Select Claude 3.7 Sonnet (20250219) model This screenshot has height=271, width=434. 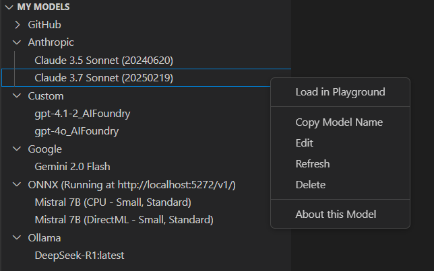(104, 78)
